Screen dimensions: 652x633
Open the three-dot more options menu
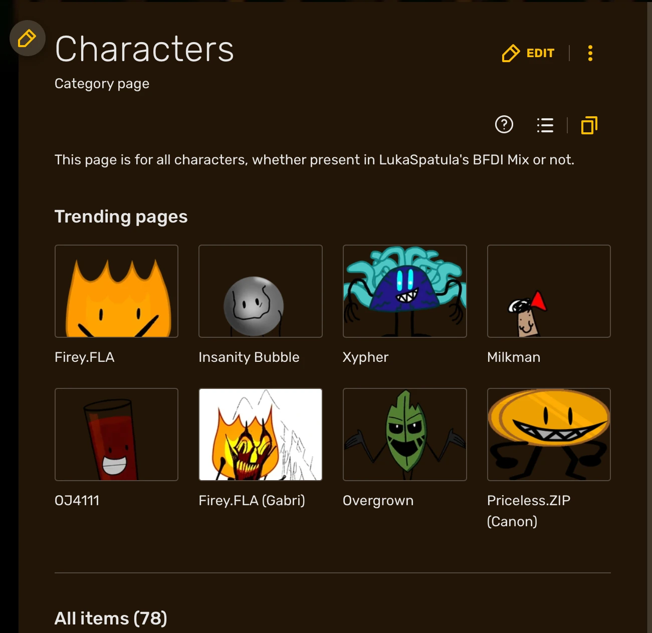(590, 53)
